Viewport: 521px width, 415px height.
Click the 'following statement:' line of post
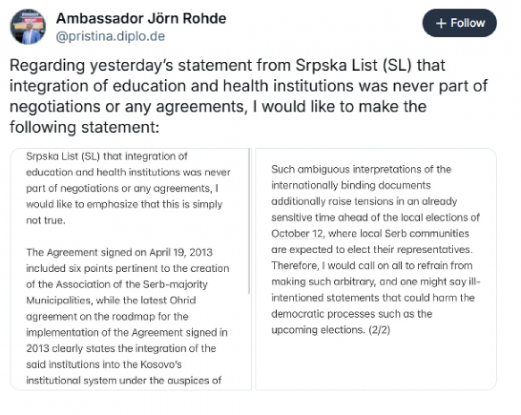point(85,127)
